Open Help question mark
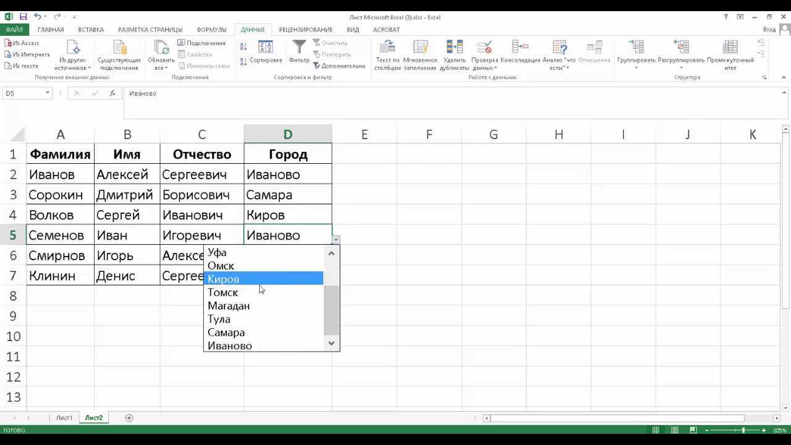Screen dimensions: 791x445 click(x=726, y=17)
